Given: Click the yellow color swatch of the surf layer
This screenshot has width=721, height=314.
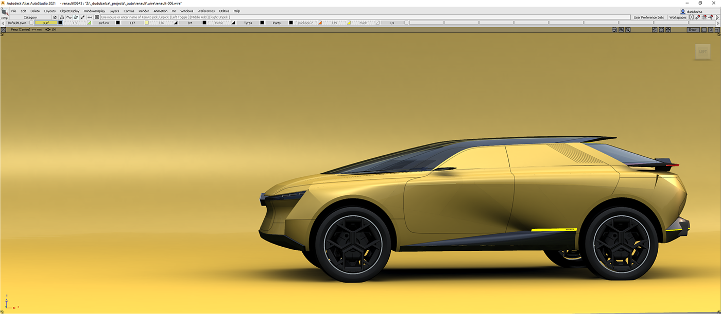Looking at the screenshot, I should pyautogui.click(x=46, y=23).
